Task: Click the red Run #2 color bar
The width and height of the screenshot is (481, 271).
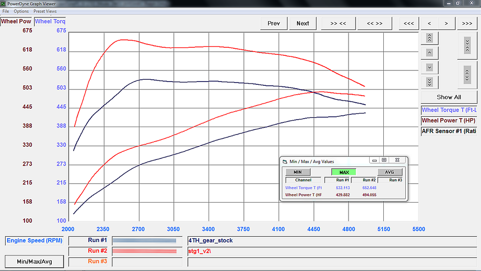Action: pos(144,251)
